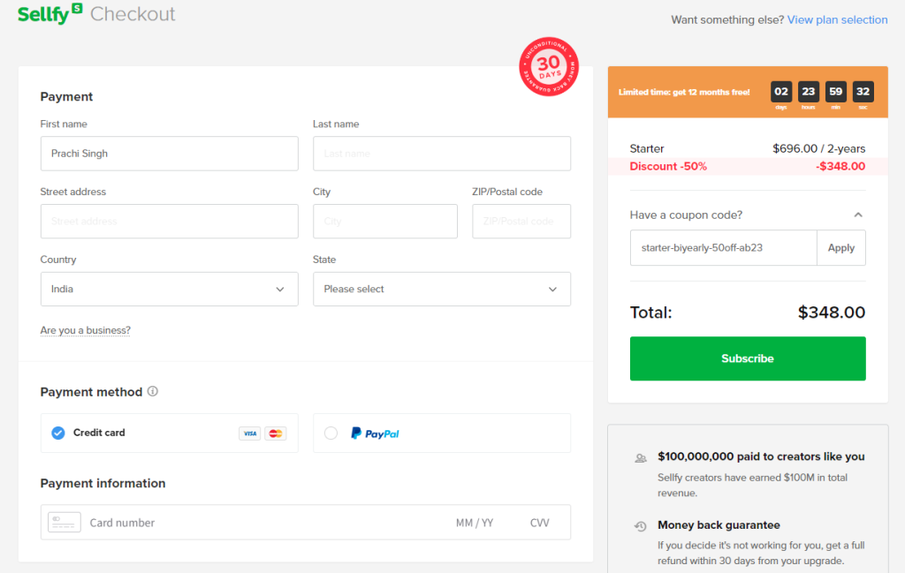Click into the Street address field

[x=169, y=222]
